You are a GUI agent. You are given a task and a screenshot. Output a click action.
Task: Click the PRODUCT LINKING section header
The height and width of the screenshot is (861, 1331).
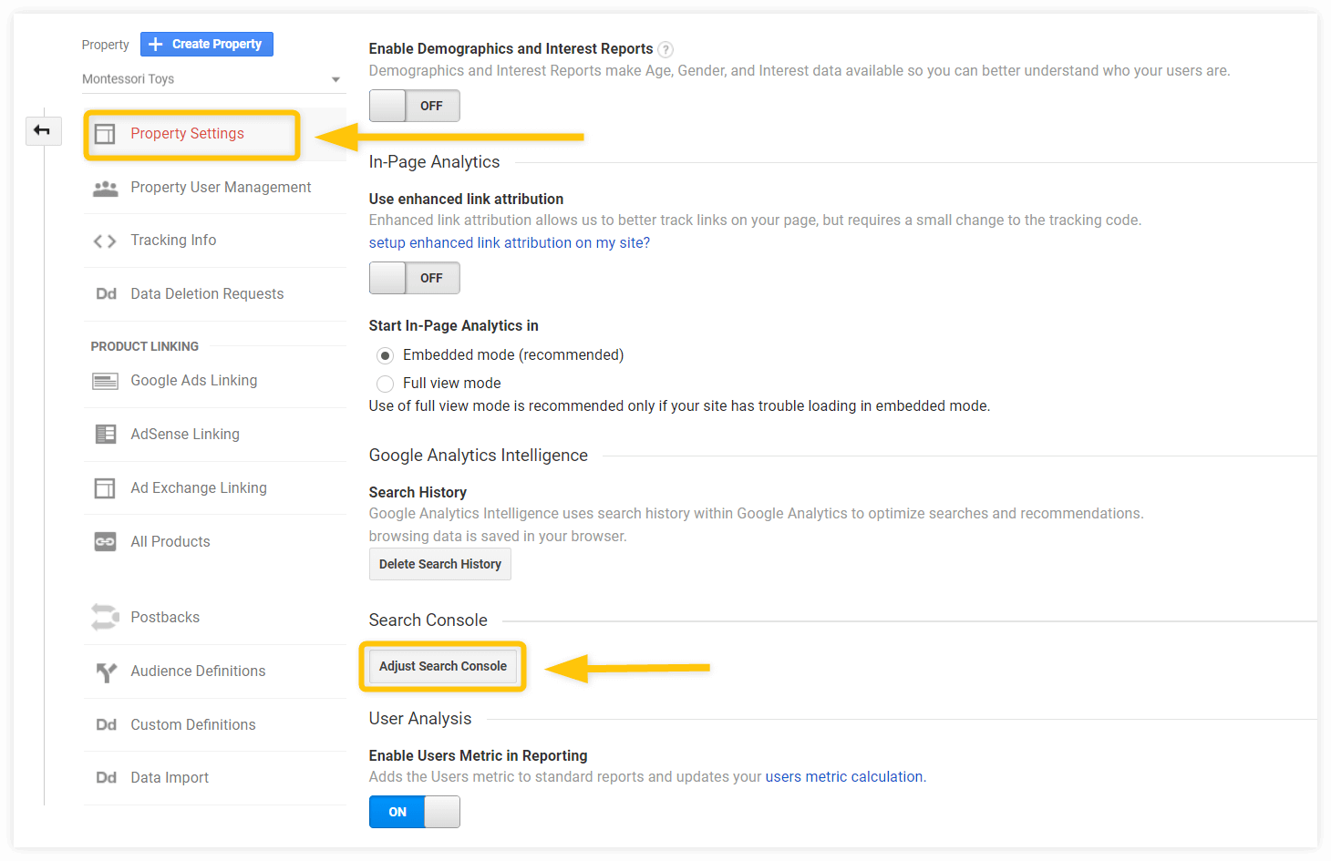tap(145, 347)
